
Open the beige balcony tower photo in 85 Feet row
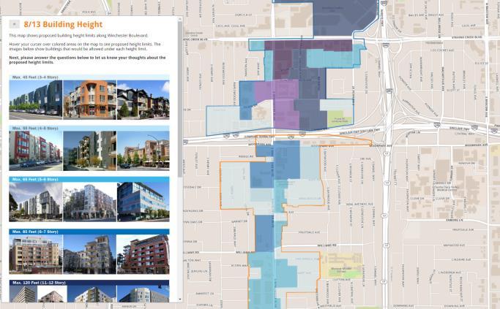89,254
